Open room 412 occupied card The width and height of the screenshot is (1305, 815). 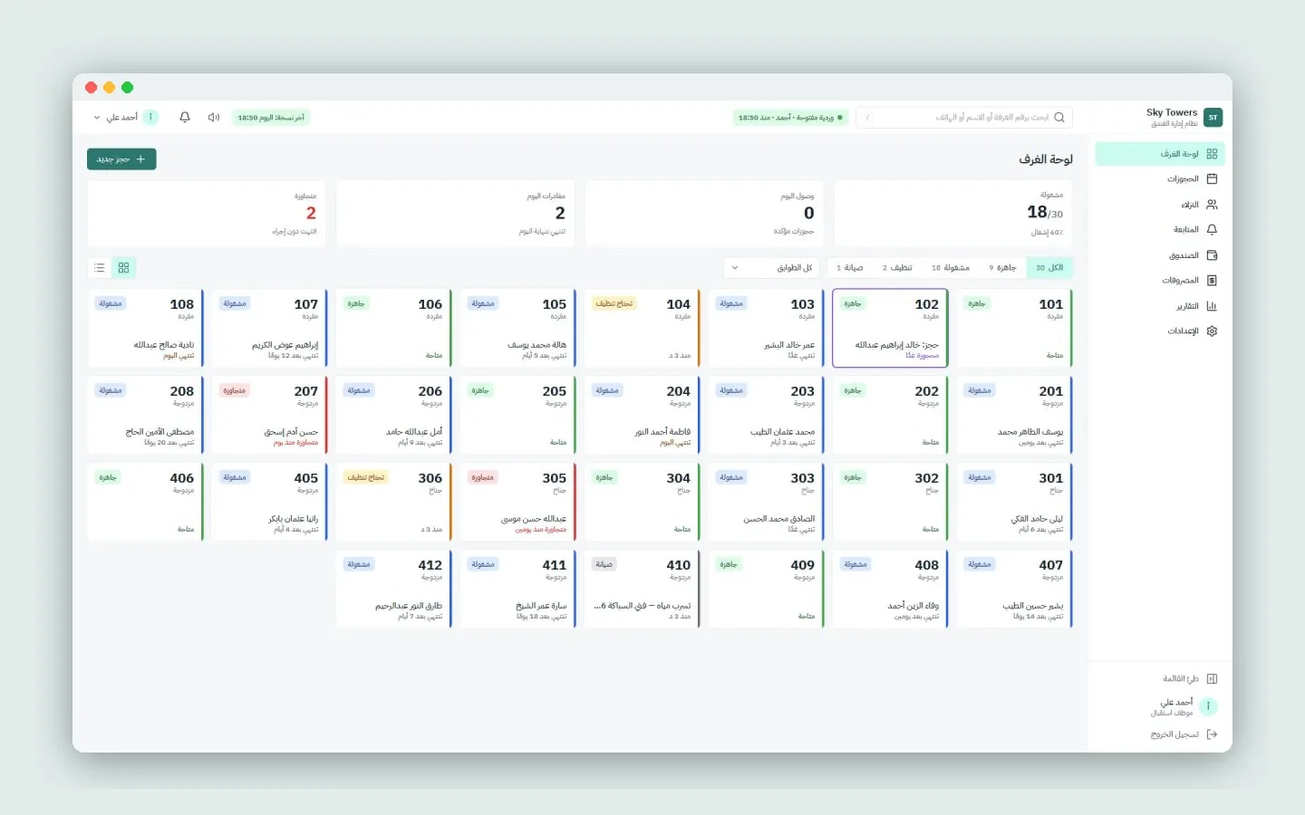coord(393,589)
